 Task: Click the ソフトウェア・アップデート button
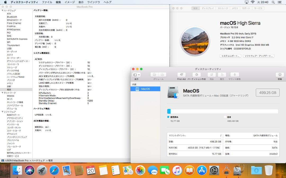[258, 56]
